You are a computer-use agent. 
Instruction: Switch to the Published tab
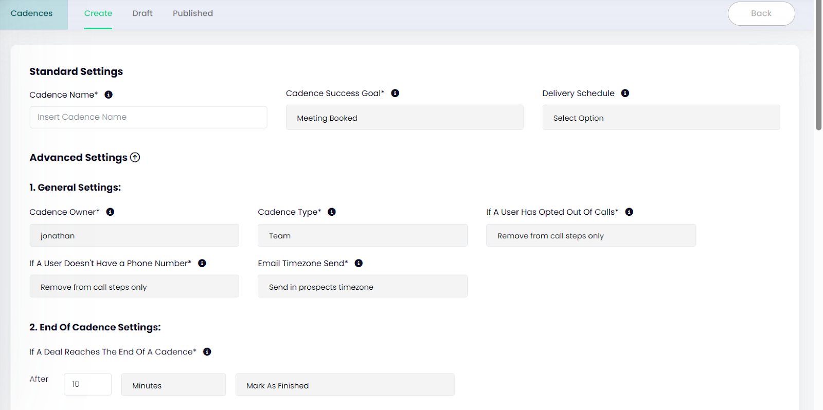(x=192, y=13)
